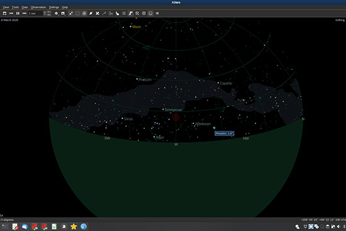Increase time step with spinner up arrow
346x231 pixels.
(x=49, y=12)
